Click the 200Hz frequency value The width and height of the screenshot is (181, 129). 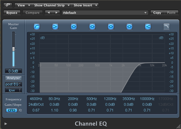[x=73, y=99]
